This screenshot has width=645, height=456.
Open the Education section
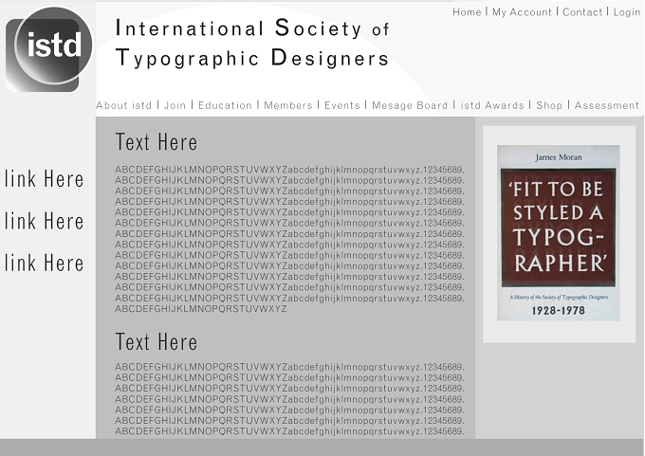pyautogui.click(x=225, y=105)
